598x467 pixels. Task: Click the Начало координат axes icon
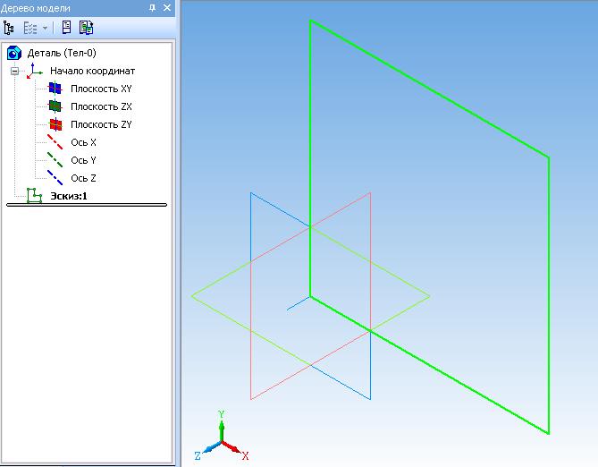[x=34, y=71]
